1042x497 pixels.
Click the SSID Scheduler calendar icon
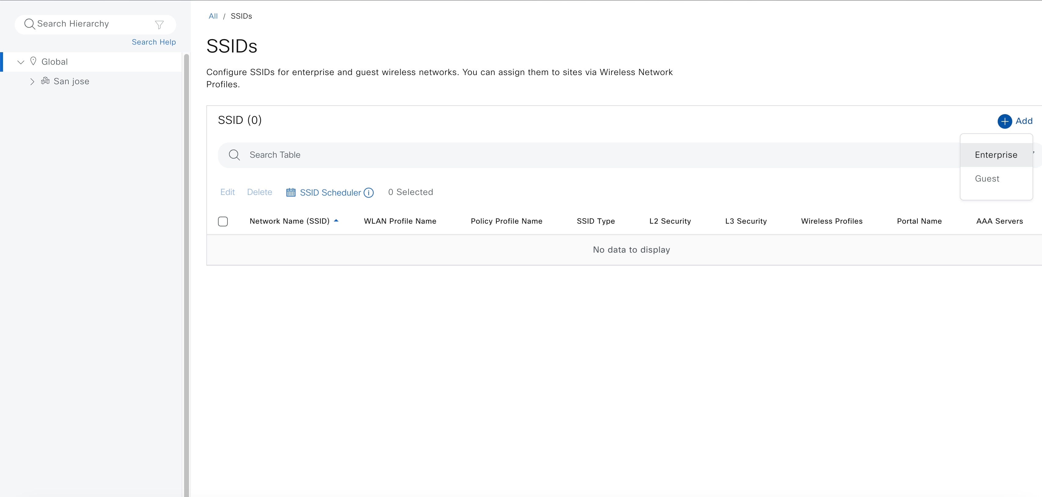click(291, 192)
